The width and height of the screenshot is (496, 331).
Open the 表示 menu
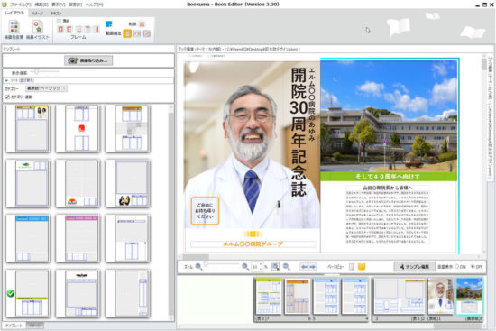59,5
